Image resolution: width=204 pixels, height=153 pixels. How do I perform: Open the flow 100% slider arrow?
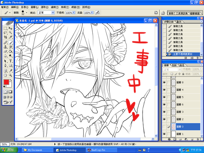[92, 13]
